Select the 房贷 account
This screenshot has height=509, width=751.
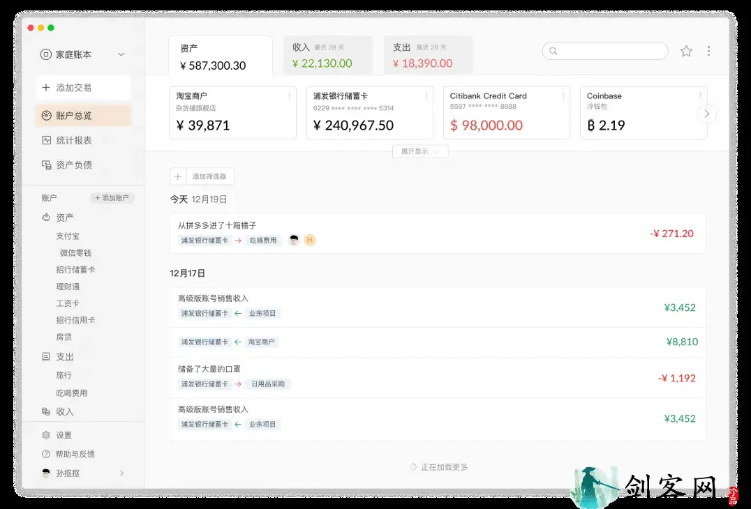click(64, 337)
